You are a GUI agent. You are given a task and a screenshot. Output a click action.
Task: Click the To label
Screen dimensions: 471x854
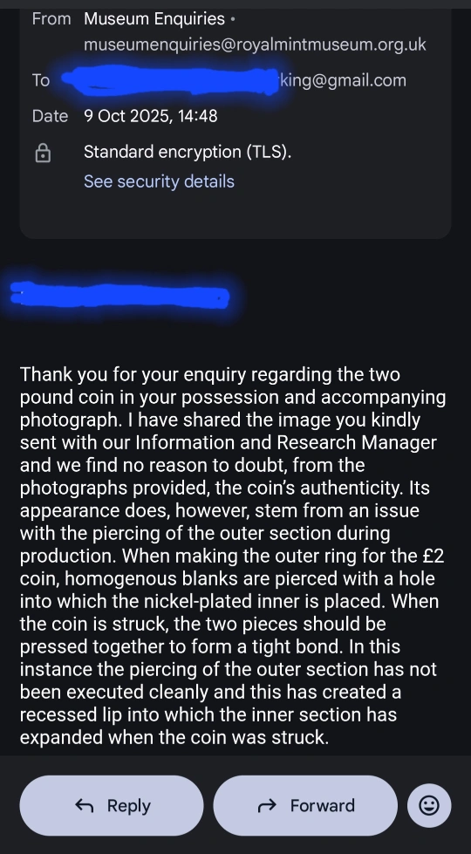pos(41,80)
